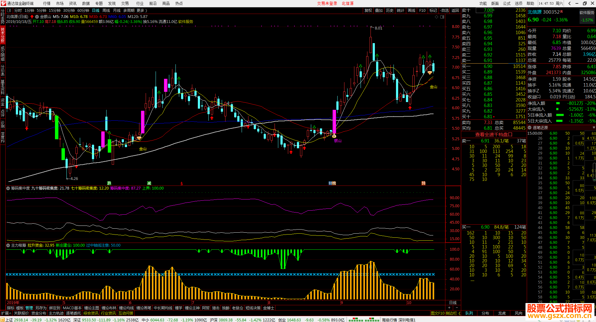The image size is (596, 322).
Task: Click the 返回 button
Action: 455,11
